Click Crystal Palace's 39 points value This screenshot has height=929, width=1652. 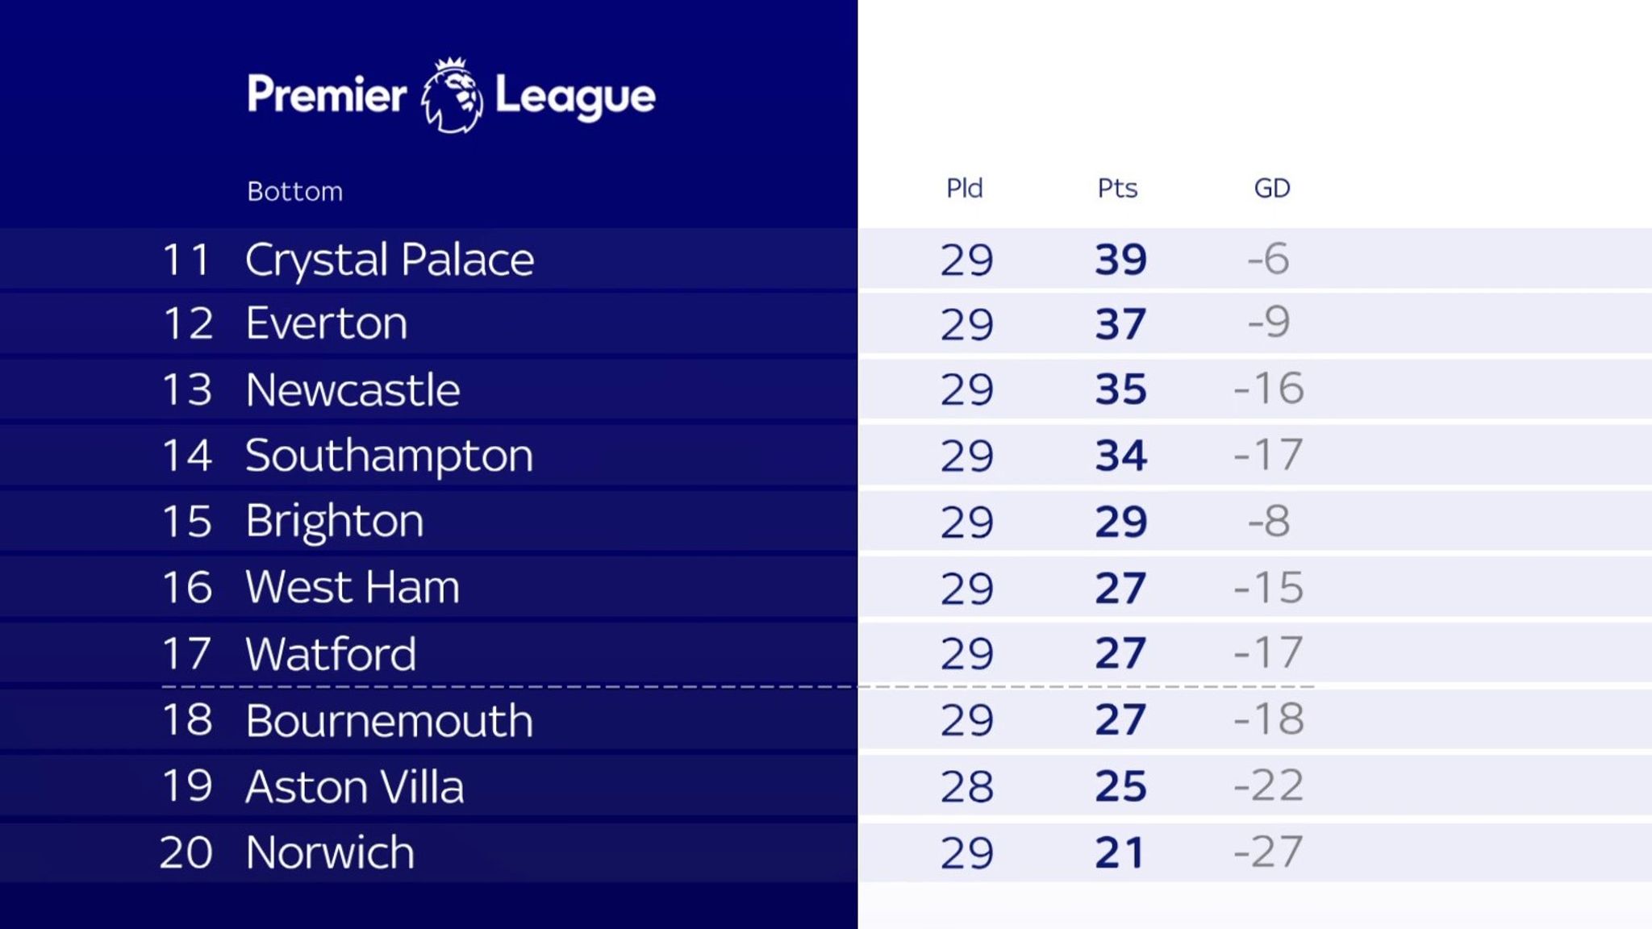click(1120, 259)
